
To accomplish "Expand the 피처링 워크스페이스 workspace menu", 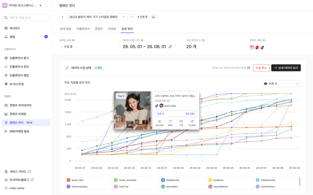I will (x=22, y=6).
